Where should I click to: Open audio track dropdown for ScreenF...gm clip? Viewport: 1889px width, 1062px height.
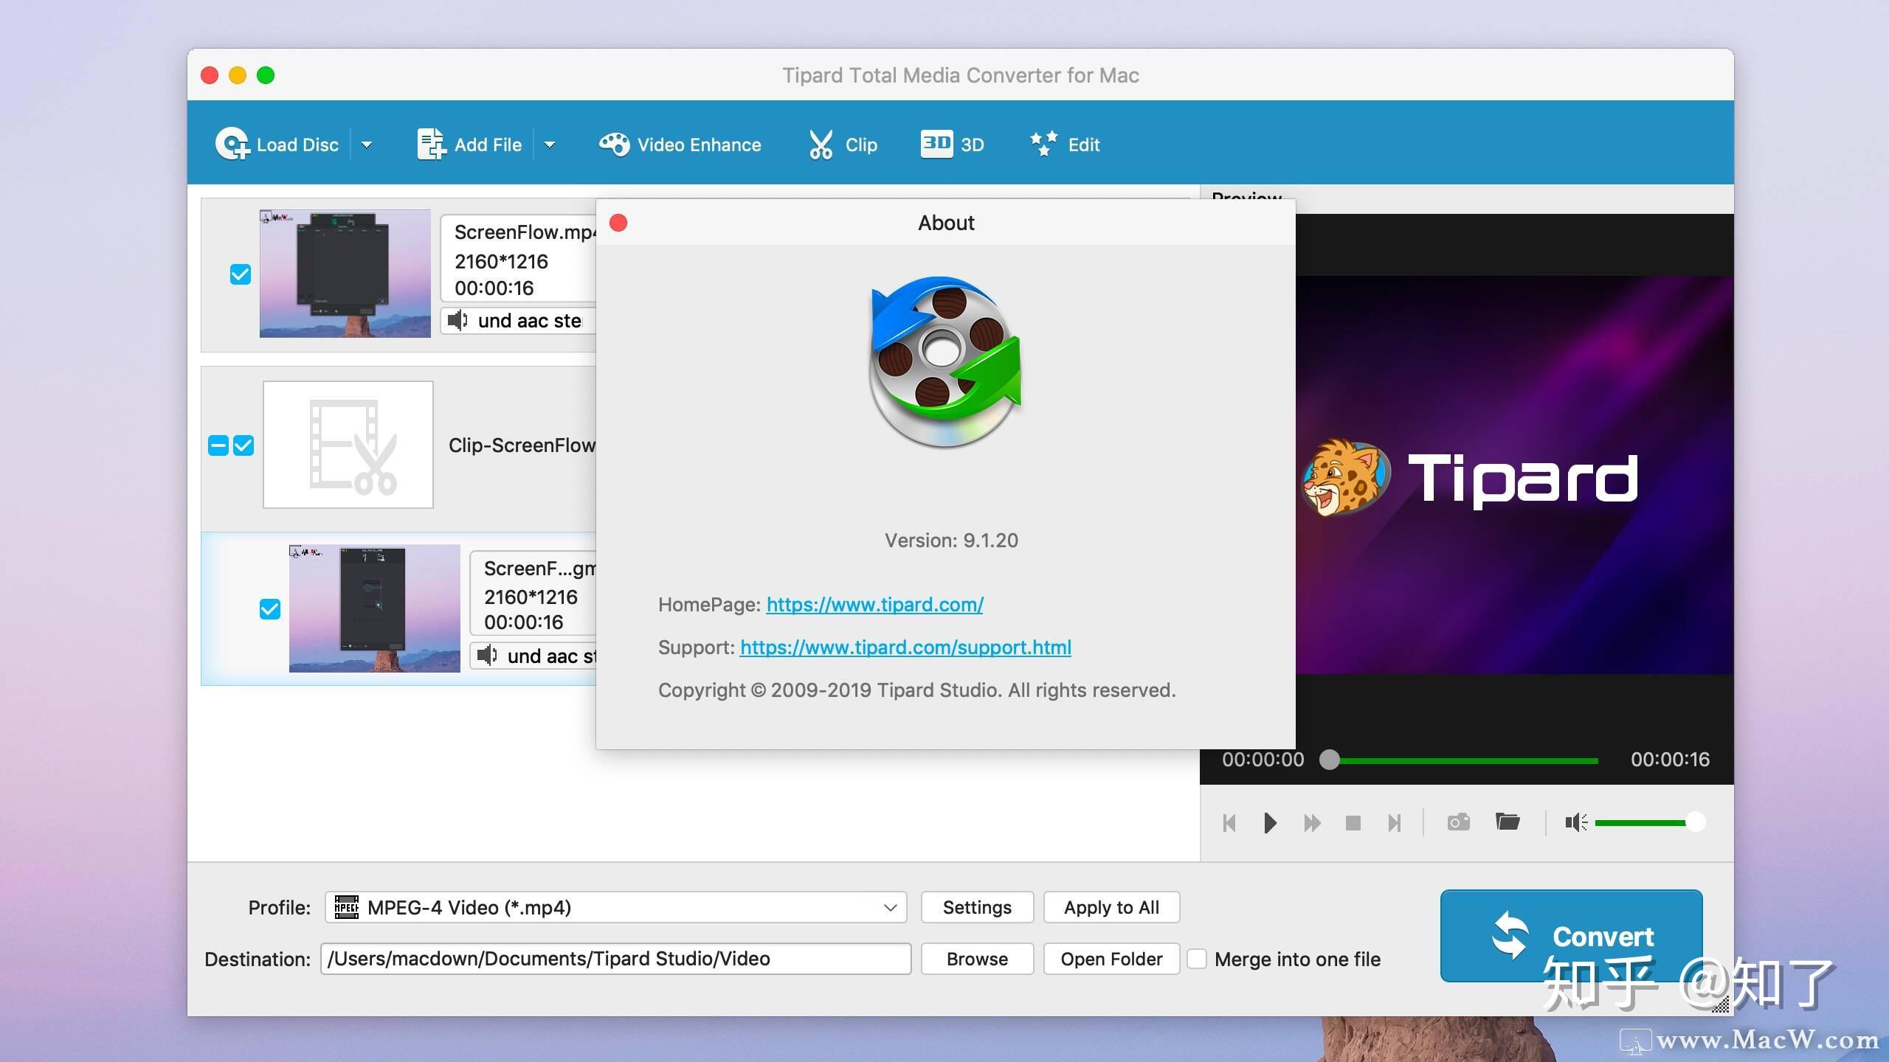pyautogui.click(x=533, y=656)
